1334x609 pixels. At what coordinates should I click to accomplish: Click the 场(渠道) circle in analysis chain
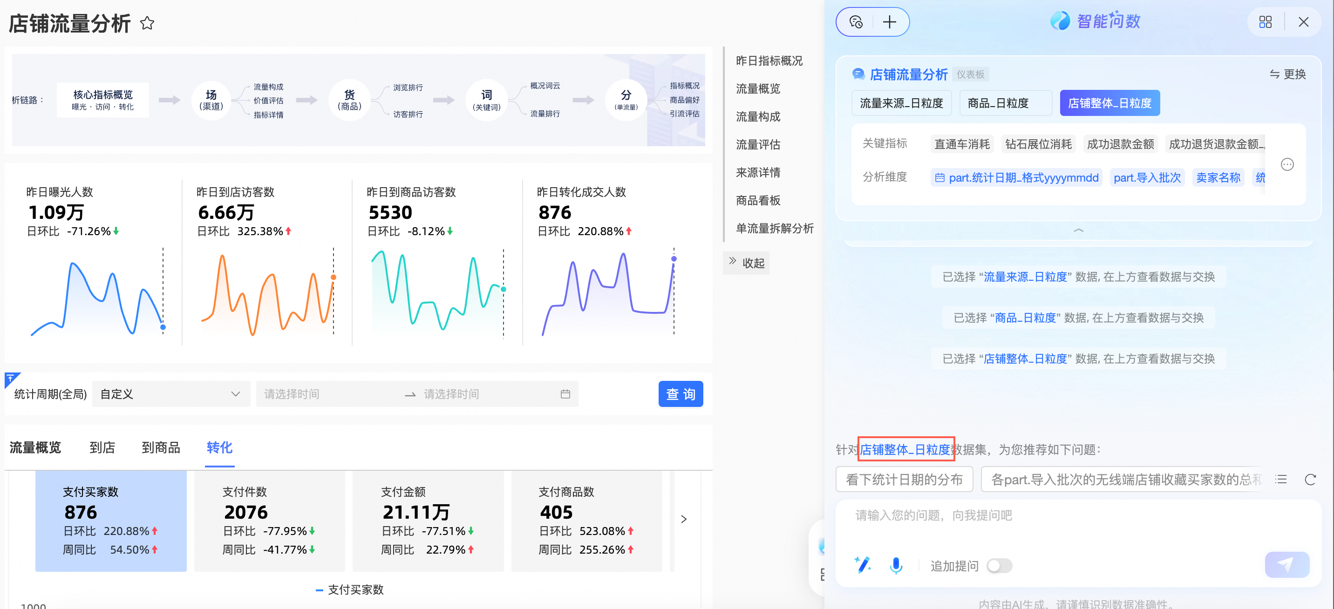(211, 100)
